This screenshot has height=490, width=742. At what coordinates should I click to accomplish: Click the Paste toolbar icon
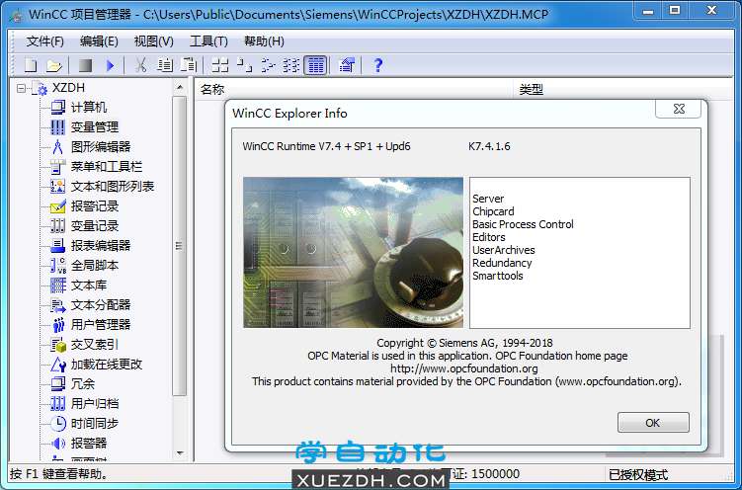(189, 65)
